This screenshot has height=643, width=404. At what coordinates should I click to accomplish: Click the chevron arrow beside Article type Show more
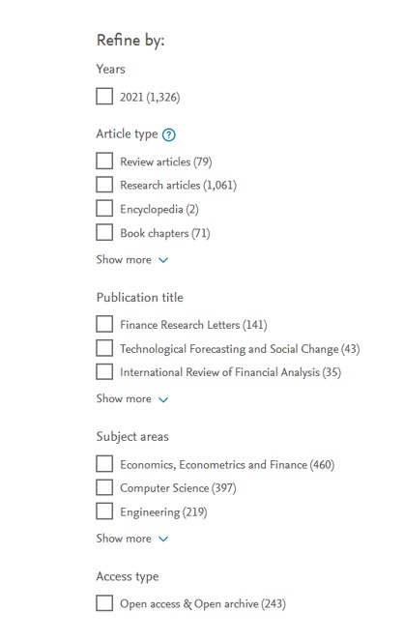[163, 260]
